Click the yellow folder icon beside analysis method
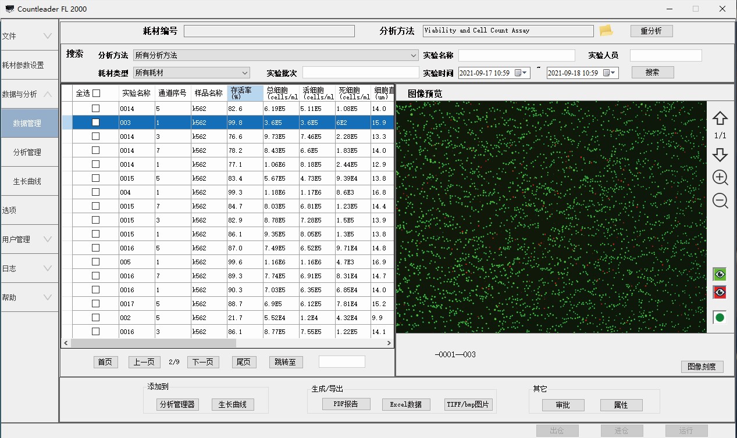This screenshot has width=737, height=438. (606, 31)
